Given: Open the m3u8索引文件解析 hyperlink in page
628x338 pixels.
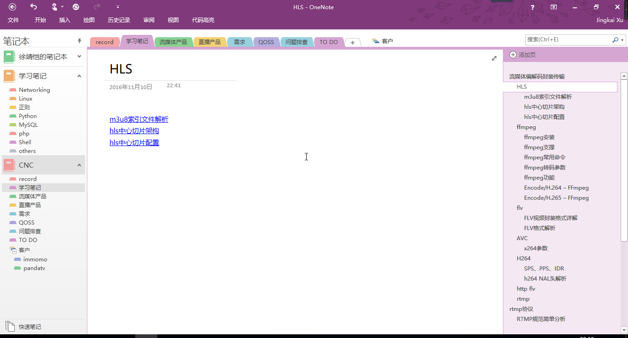Looking at the screenshot, I should (139, 119).
